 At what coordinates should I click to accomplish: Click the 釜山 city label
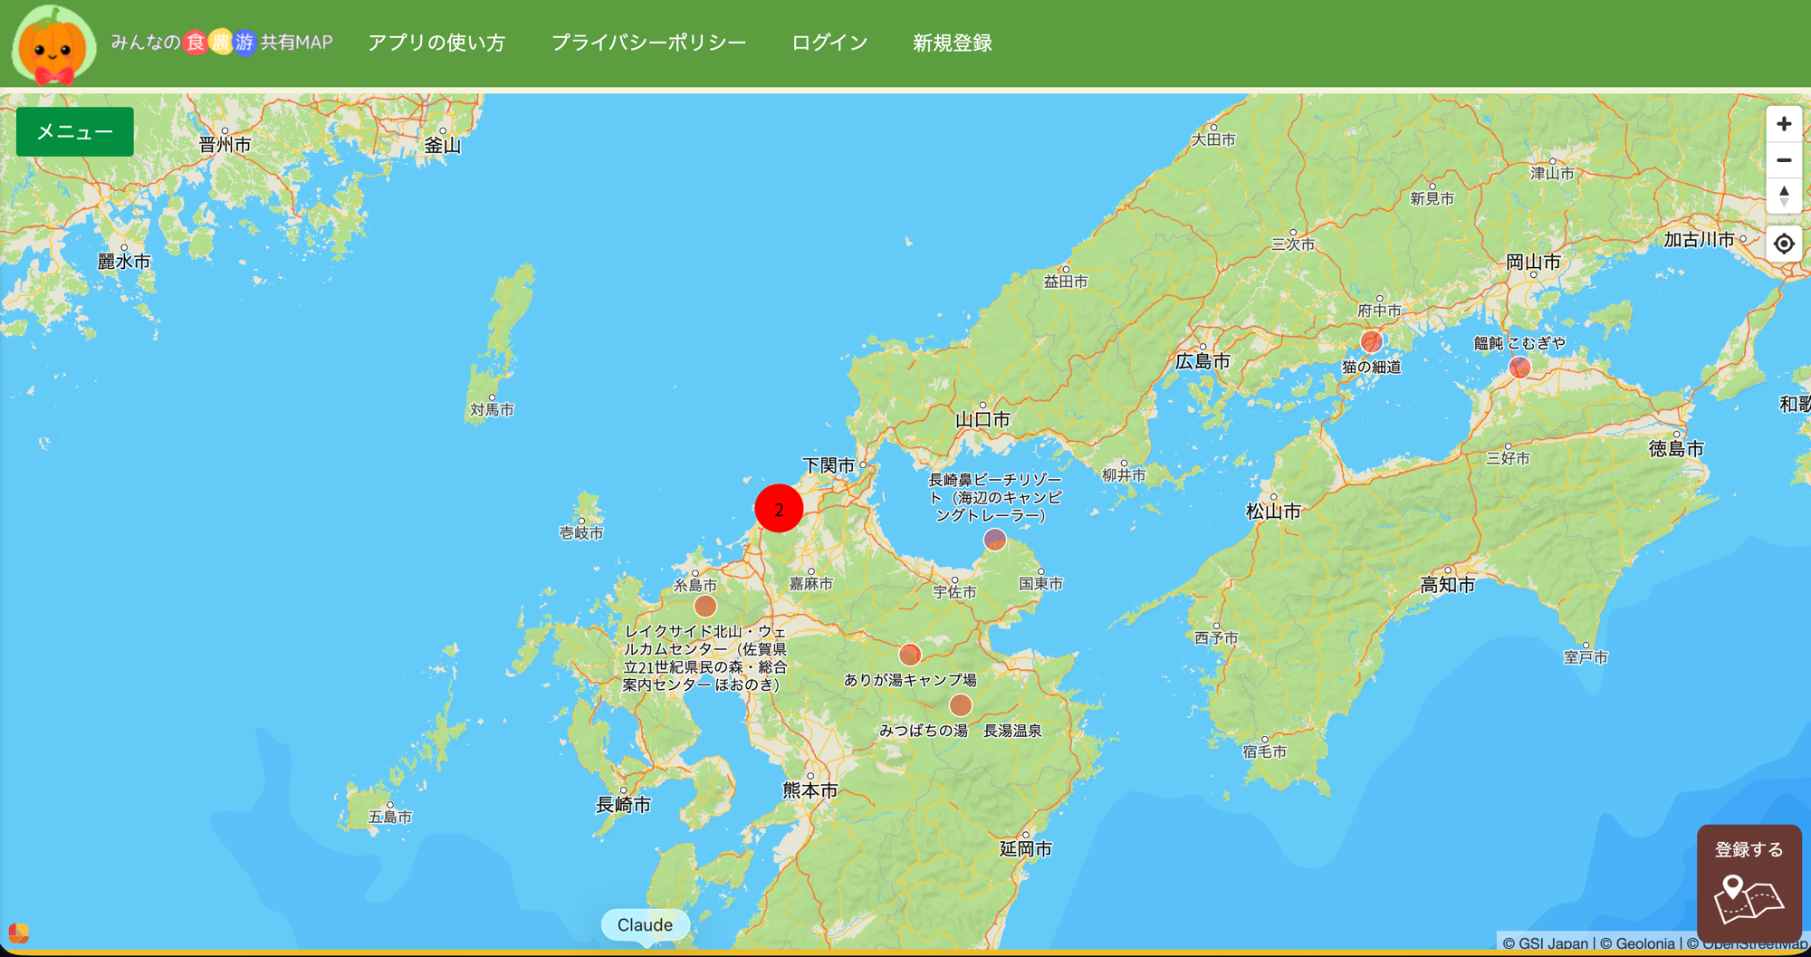click(443, 145)
